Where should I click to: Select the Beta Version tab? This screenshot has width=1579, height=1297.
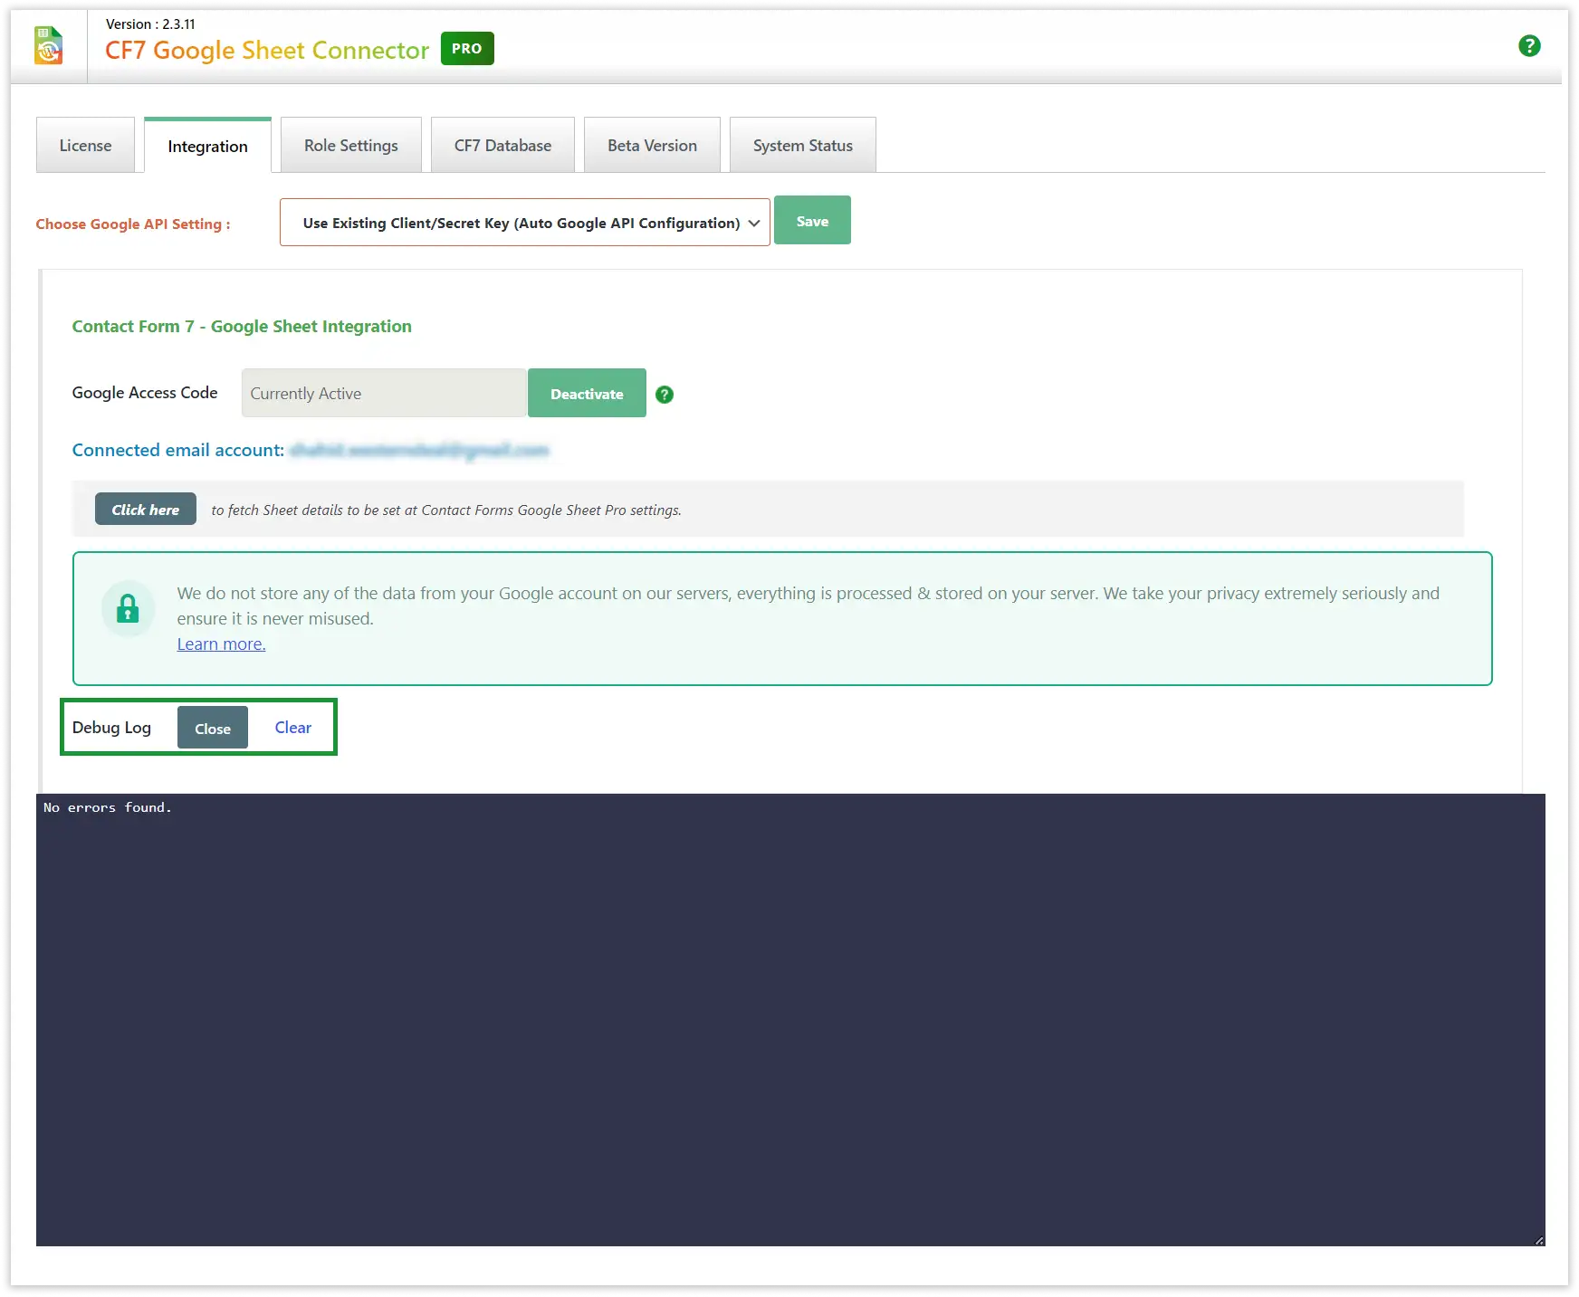point(652,146)
